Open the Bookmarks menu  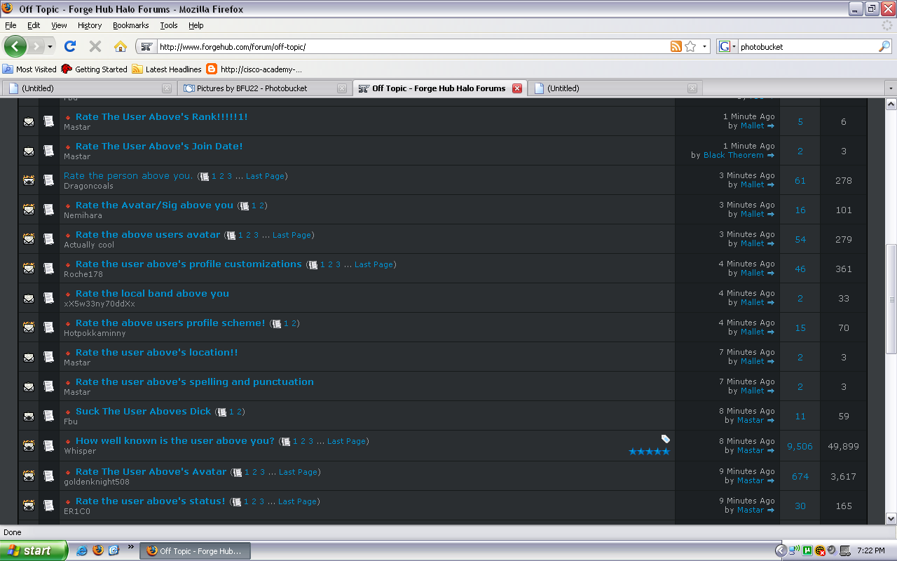point(130,25)
